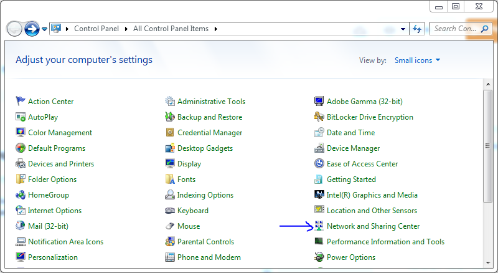Open the Power Options icon
The image size is (498, 273).
coord(319,257)
